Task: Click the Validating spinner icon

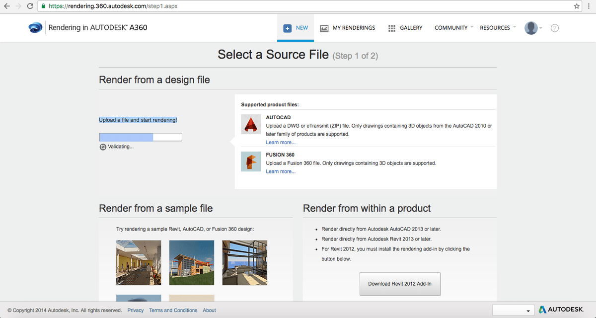Action: point(103,147)
